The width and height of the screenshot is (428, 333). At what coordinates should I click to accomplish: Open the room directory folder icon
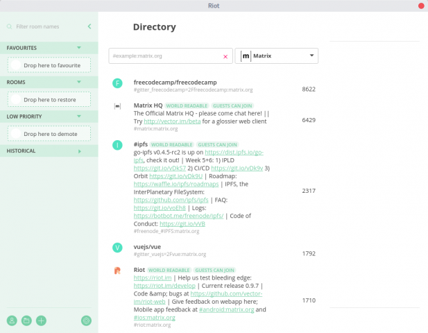(x=26, y=321)
